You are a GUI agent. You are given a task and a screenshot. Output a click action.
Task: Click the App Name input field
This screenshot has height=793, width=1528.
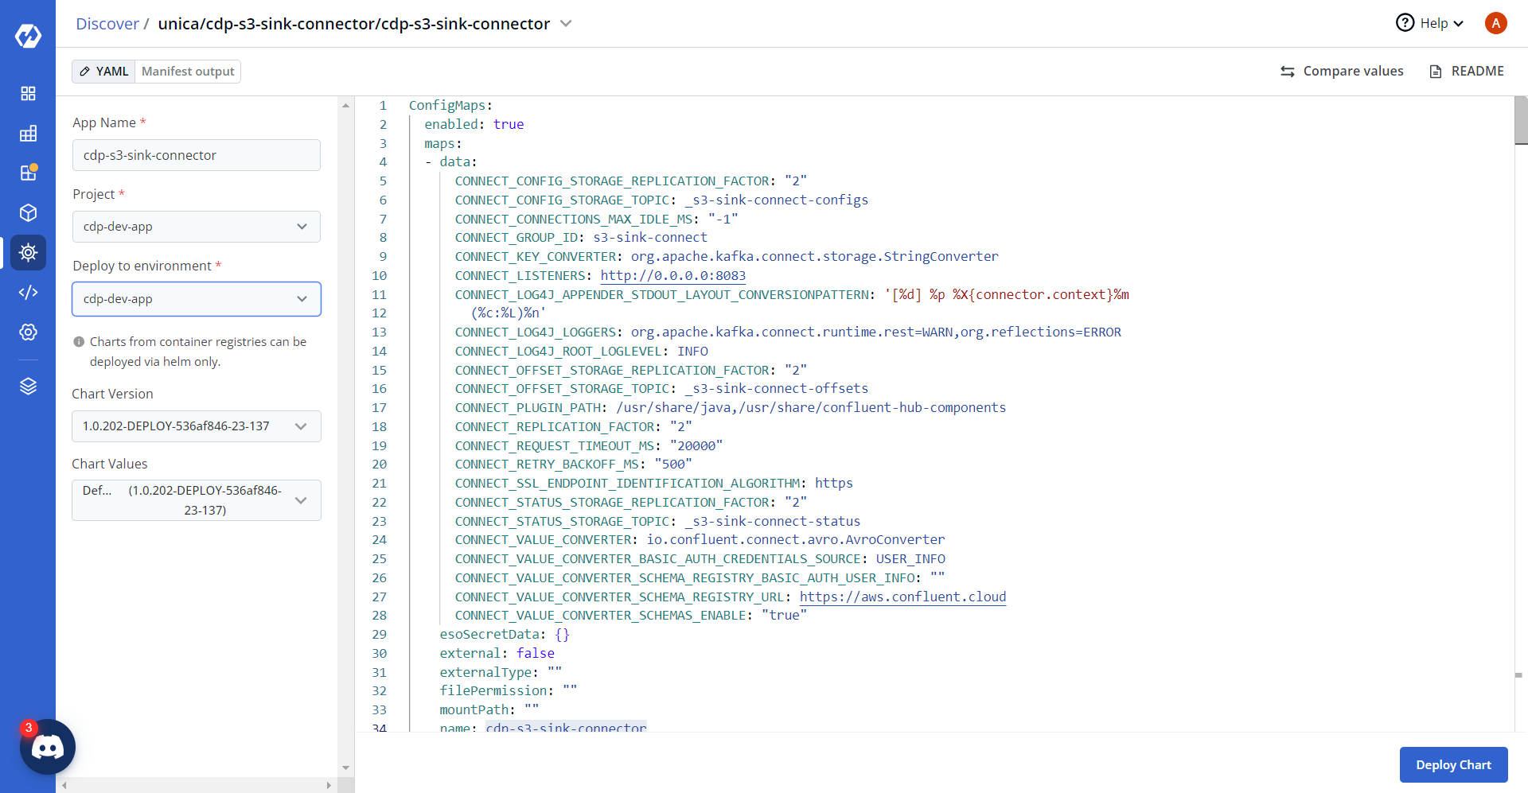[196, 155]
